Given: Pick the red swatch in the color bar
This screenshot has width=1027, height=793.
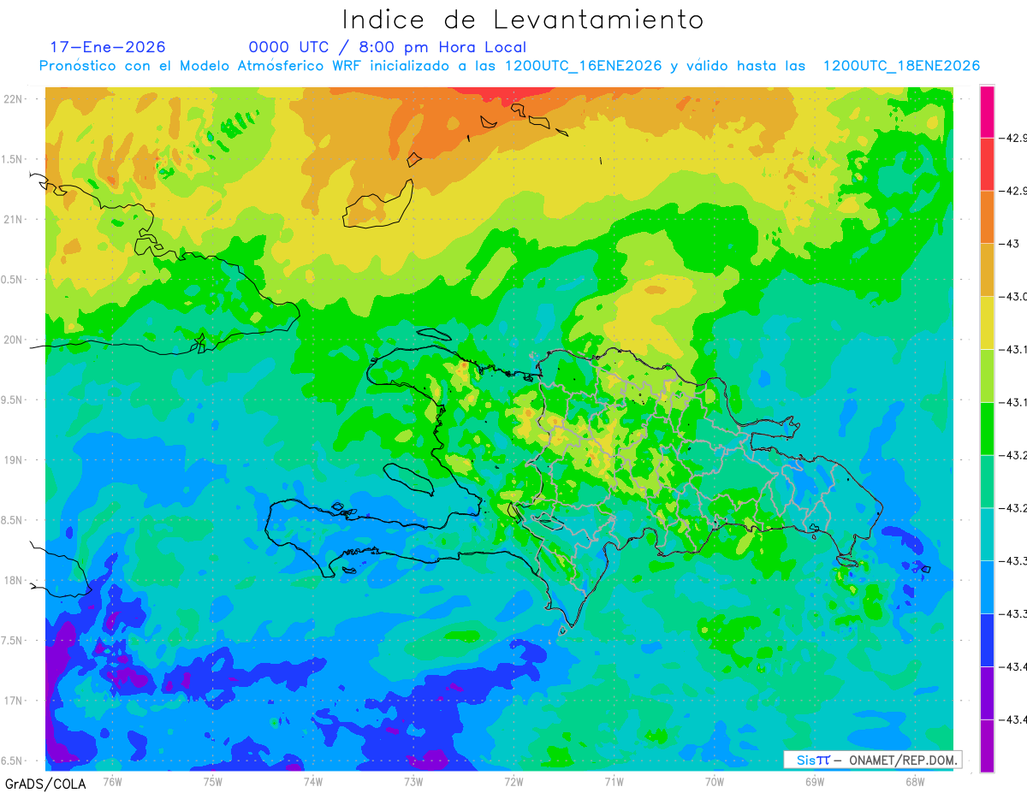Looking at the screenshot, I should pyautogui.click(x=987, y=164).
